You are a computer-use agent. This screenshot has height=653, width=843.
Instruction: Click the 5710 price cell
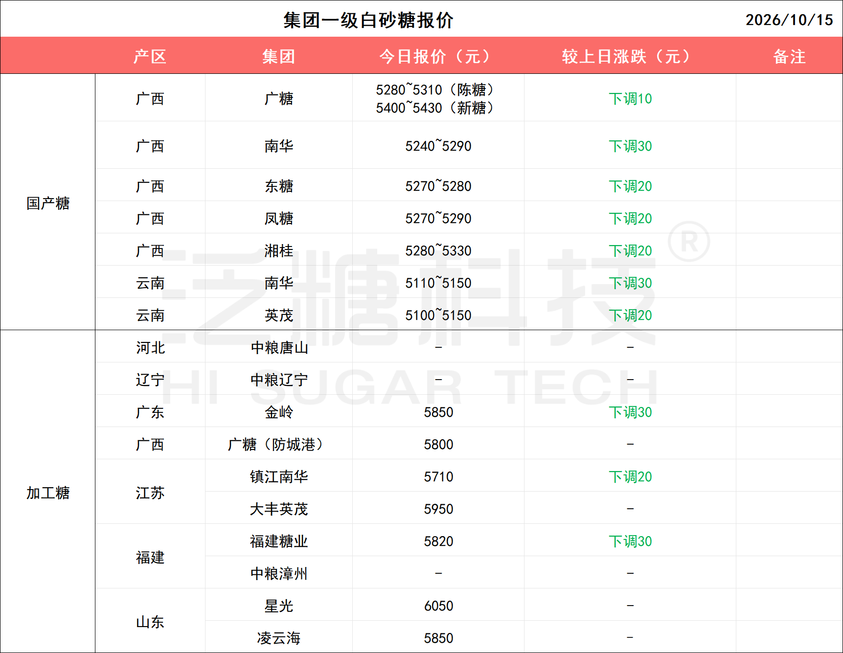pyautogui.click(x=438, y=476)
